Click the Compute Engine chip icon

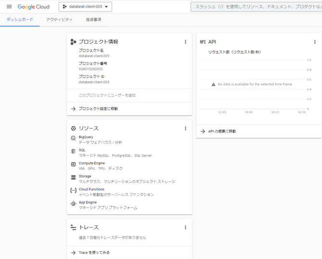coord(74,164)
